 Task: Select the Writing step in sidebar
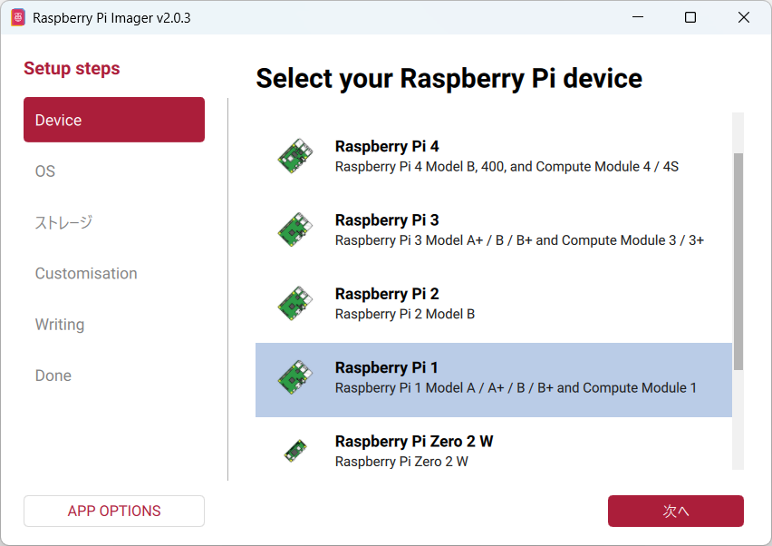point(60,325)
